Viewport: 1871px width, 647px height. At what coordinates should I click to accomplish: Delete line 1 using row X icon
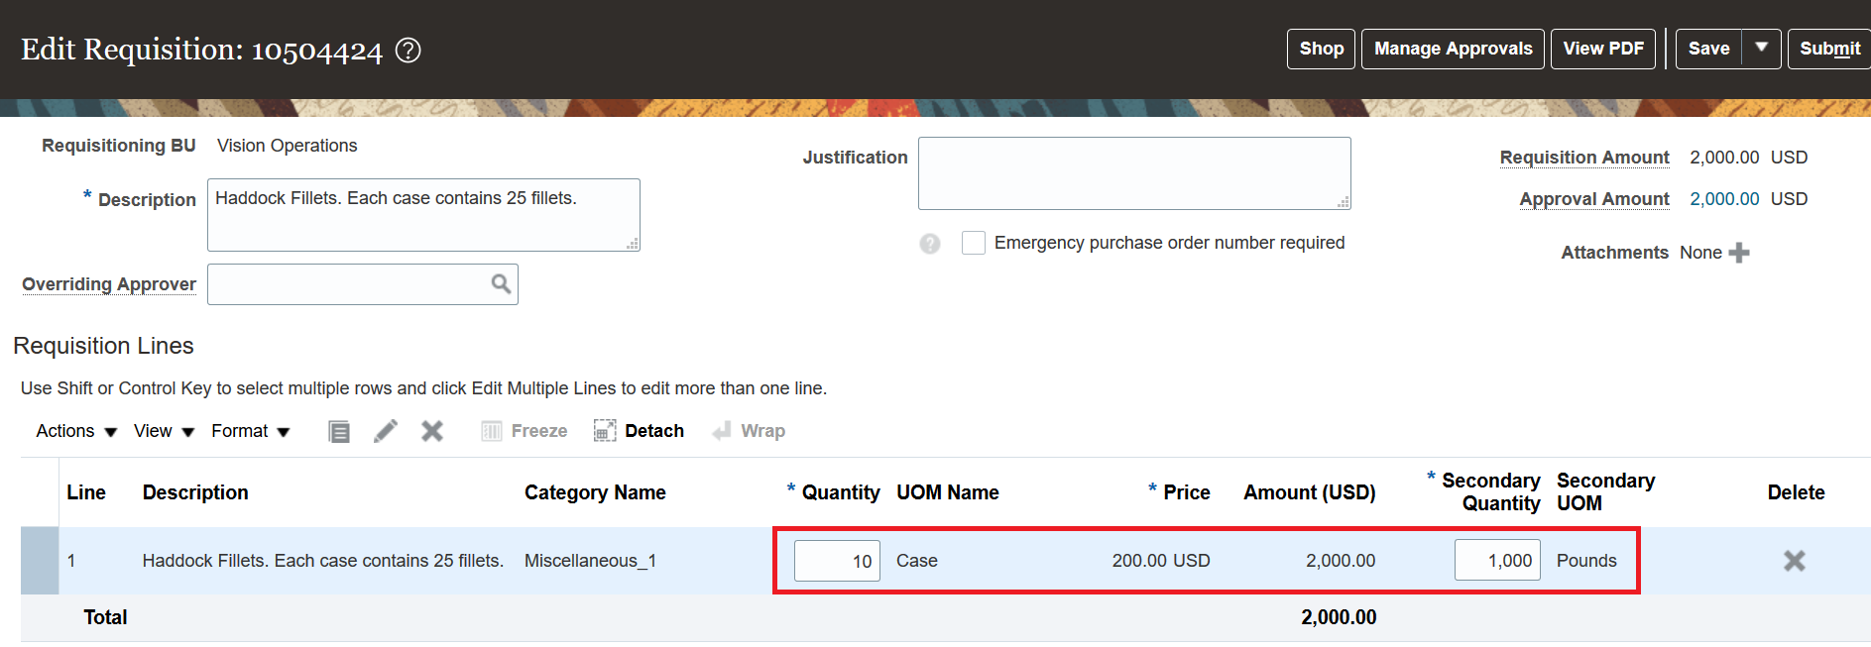click(1794, 561)
